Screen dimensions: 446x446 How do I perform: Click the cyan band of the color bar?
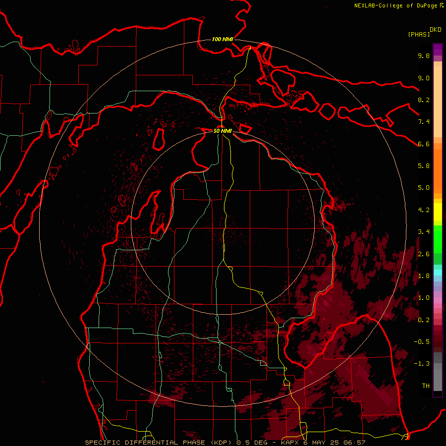[438, 273]
